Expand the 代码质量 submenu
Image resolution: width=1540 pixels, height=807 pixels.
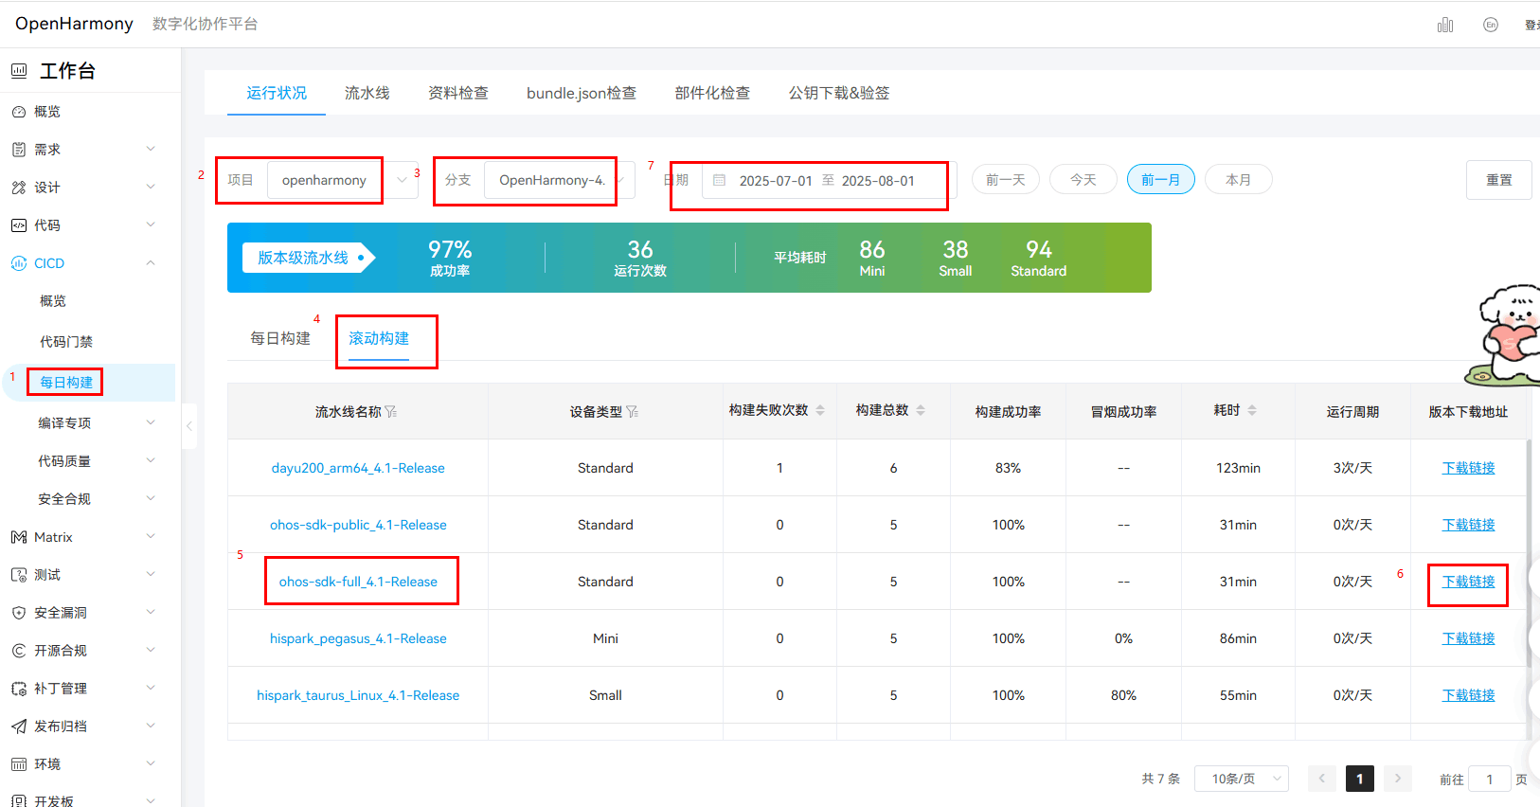tap(151, 460)
